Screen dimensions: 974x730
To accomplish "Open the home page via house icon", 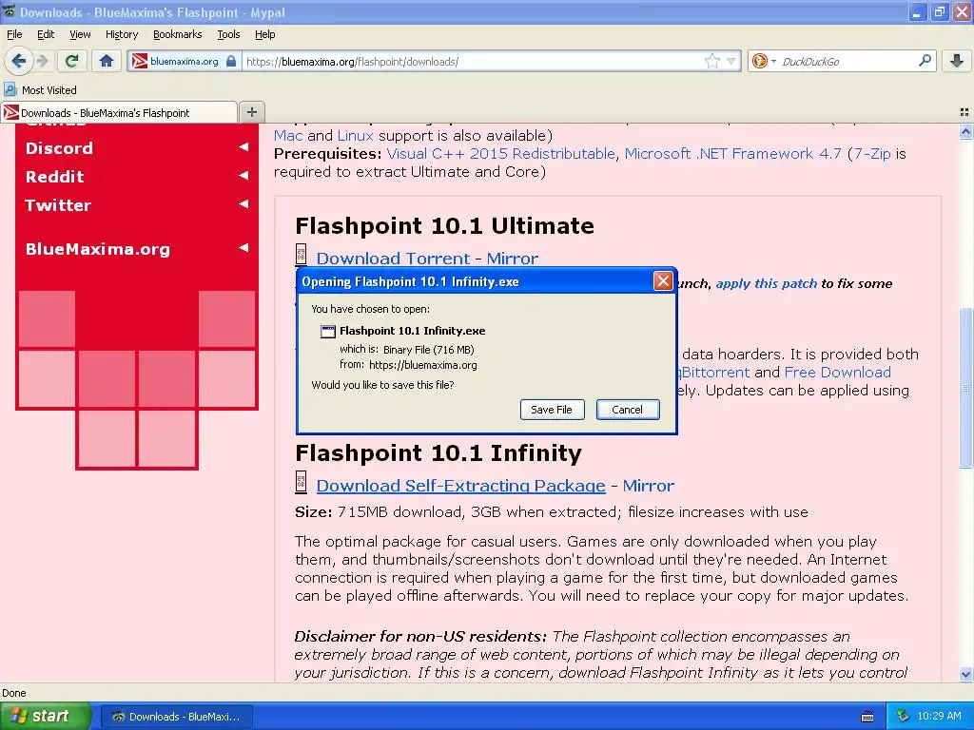I will [x=107, y=61].
